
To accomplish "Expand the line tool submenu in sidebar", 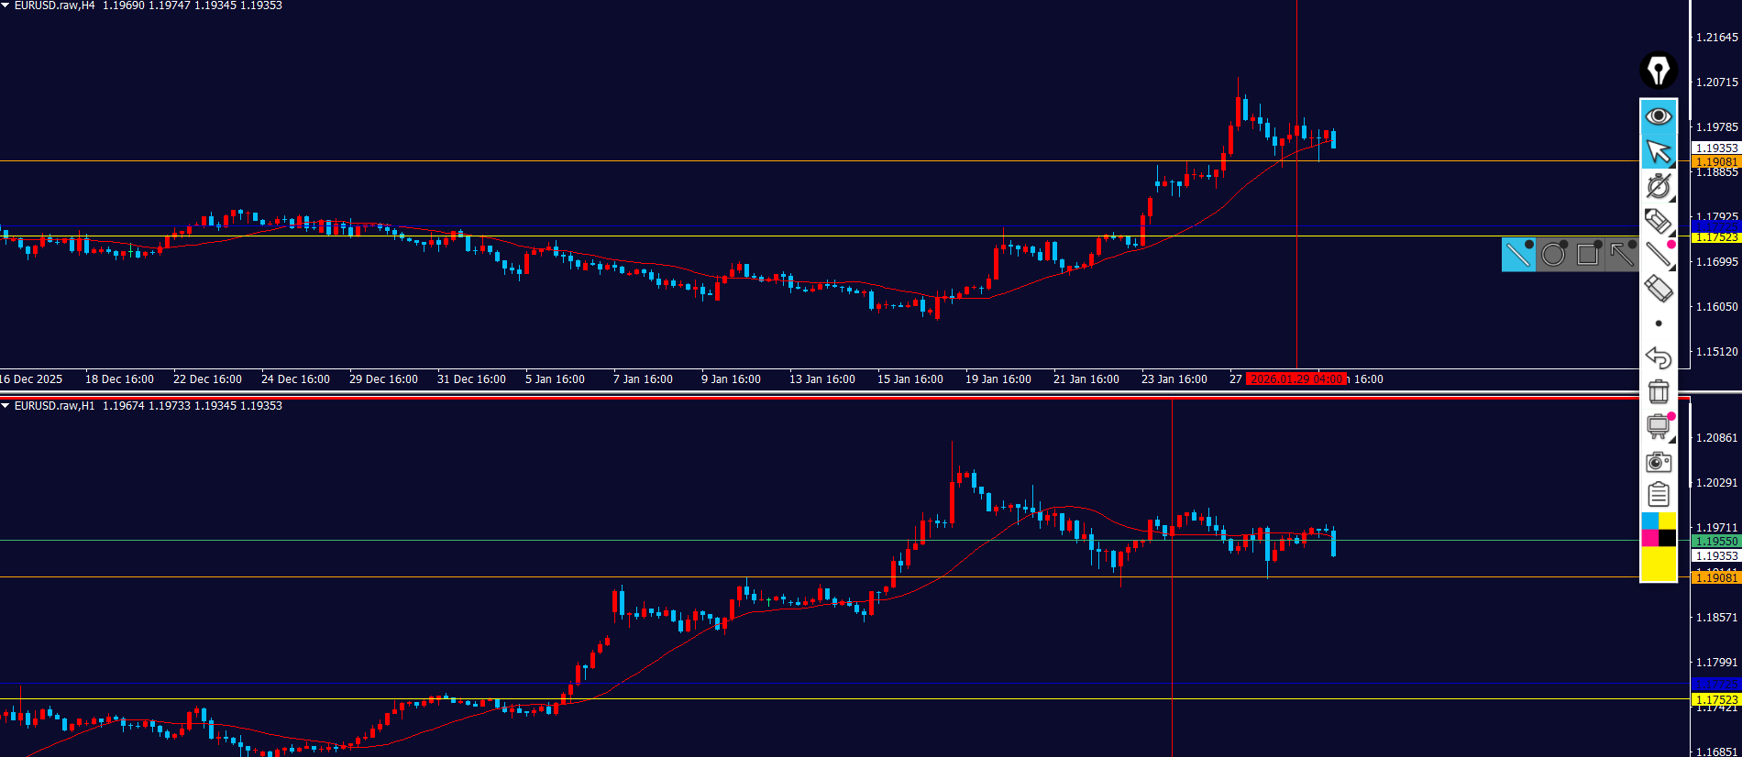I will [1658, 255].
